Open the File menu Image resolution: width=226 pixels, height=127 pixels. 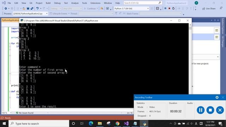(9, 3)
